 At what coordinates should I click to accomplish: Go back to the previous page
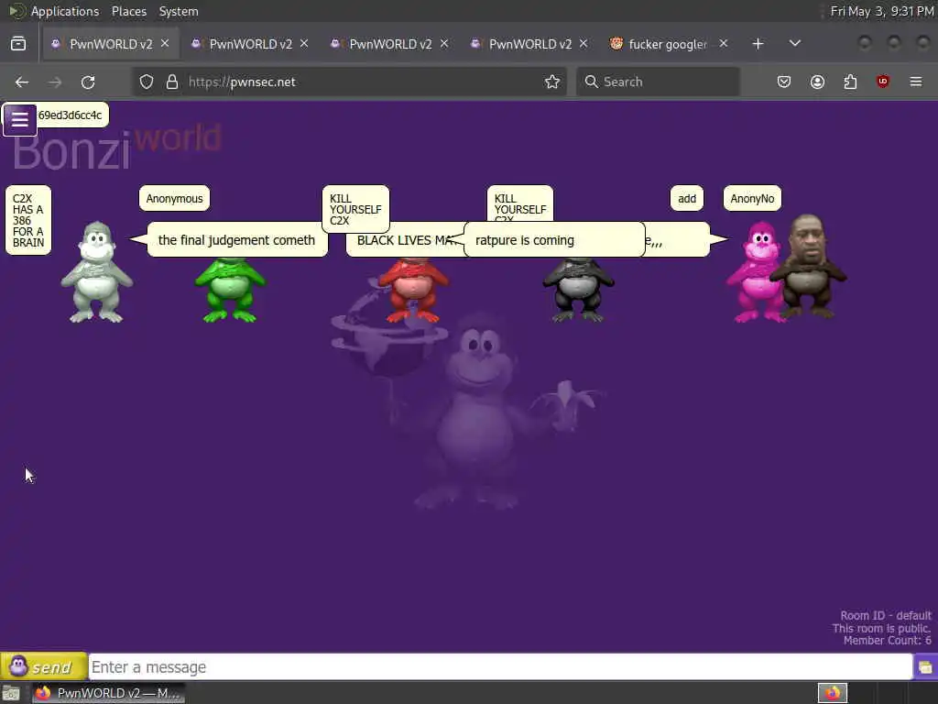point(22,82)
